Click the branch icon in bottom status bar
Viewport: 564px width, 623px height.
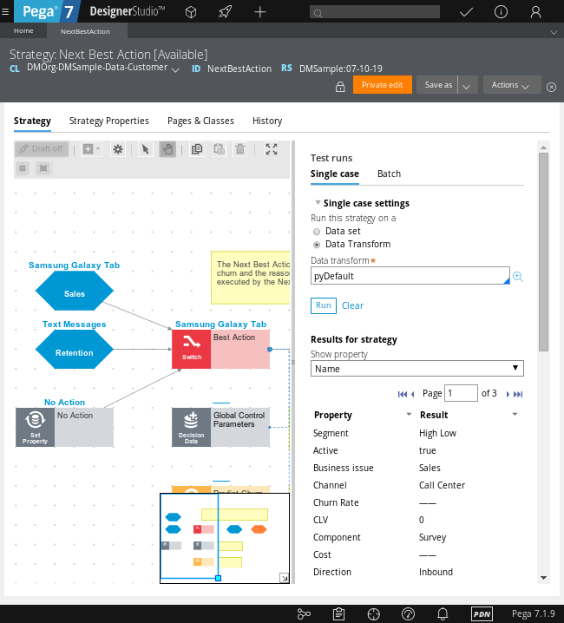[x=304, y=614]
